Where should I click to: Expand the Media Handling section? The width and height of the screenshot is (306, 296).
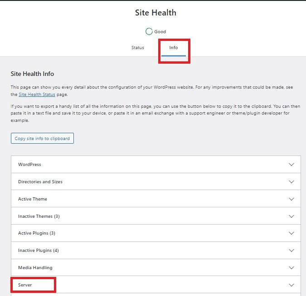35,268
